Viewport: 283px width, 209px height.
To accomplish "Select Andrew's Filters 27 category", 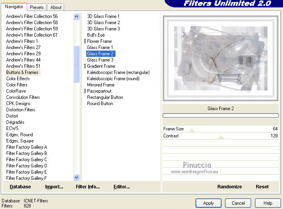I will 23,47.
